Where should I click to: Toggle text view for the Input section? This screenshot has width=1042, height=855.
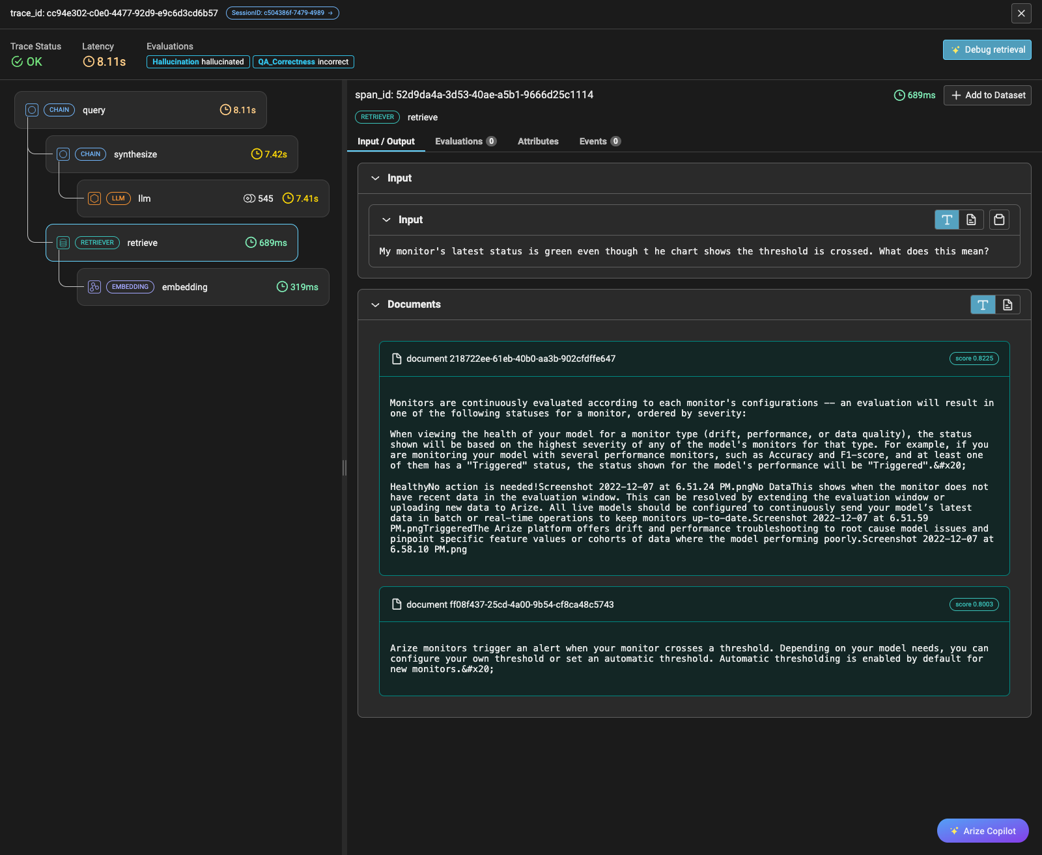point(946,220)
